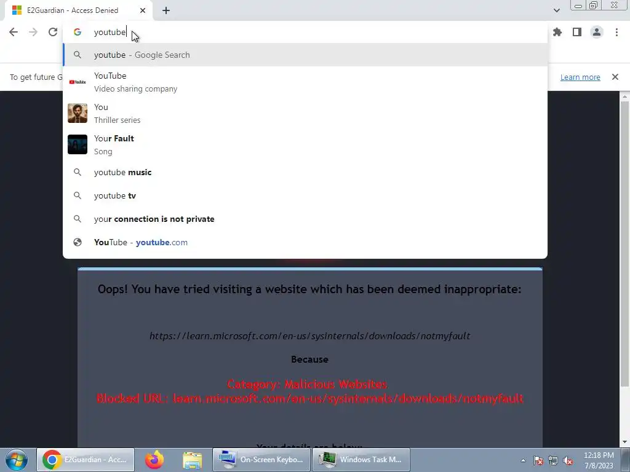
Task: Launch Firefox from the taskbar
Action: click(x=154, y=460)
